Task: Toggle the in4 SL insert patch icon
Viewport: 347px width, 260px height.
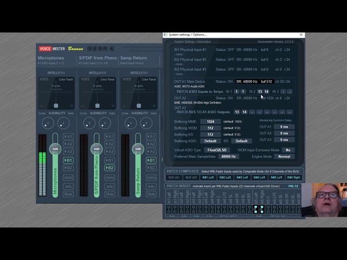Action: (x=230, y=209)
